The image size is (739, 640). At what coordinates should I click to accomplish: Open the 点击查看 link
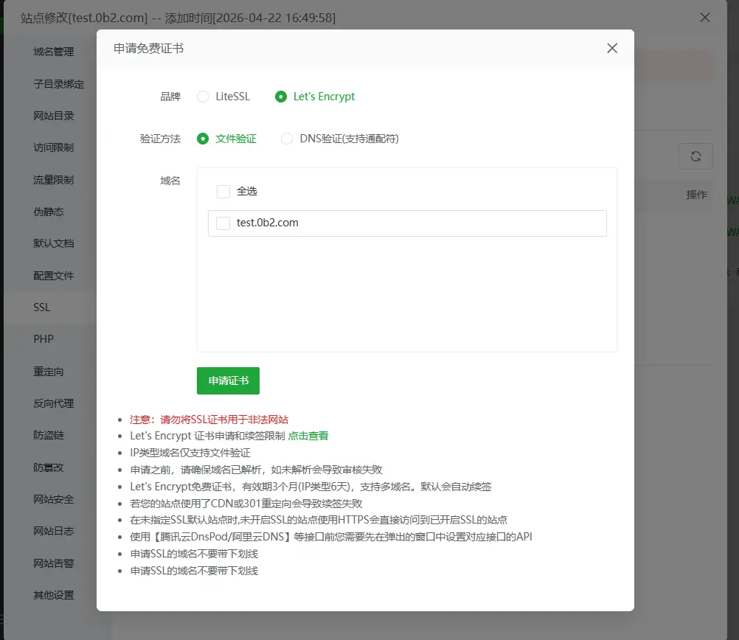click(x=308, y=436)
